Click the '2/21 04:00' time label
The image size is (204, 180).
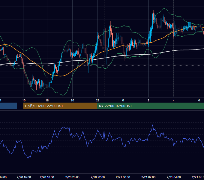(174, 177)
